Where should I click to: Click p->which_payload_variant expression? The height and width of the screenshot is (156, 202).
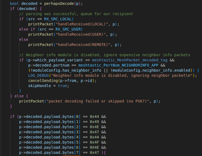coord(56,60)
